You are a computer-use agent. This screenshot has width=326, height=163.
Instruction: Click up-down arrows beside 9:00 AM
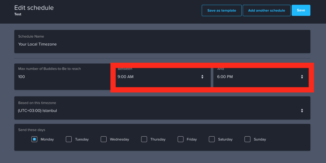pyautogui.click(x=202, y=77)
